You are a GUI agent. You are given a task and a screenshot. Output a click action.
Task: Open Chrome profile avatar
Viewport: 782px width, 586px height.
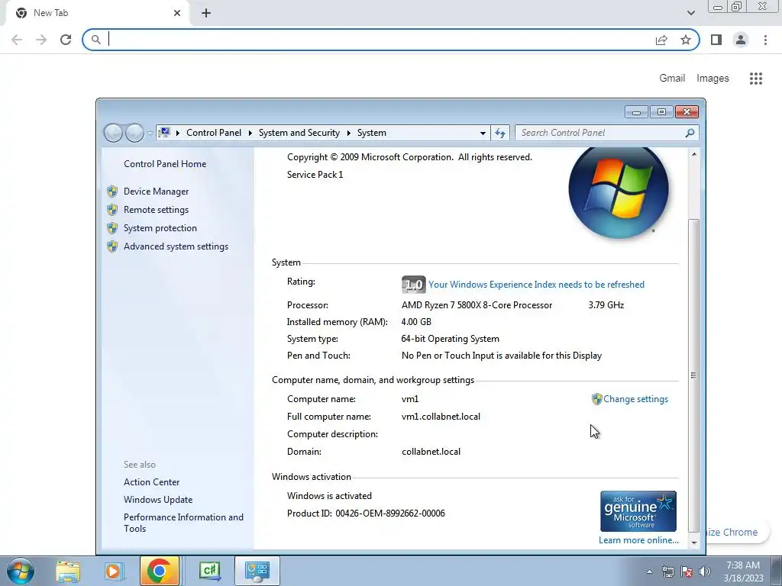[x=741, y=40]
